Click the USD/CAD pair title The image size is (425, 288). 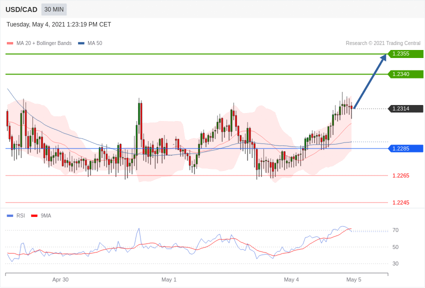(x=21, y=9)
